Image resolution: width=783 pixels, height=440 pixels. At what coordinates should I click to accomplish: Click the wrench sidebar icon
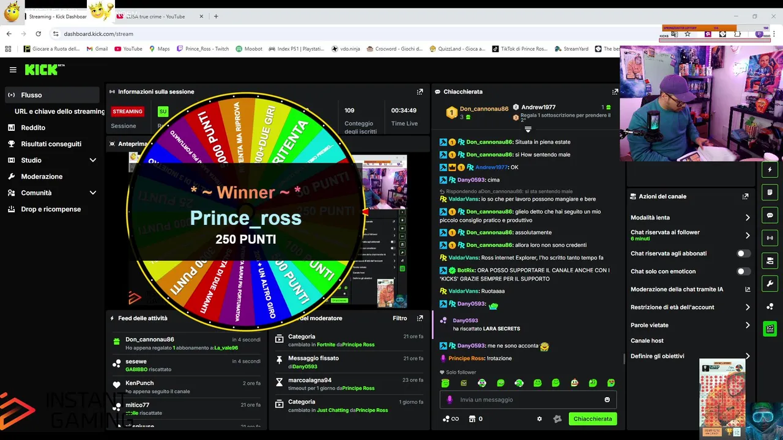[770, 284]
